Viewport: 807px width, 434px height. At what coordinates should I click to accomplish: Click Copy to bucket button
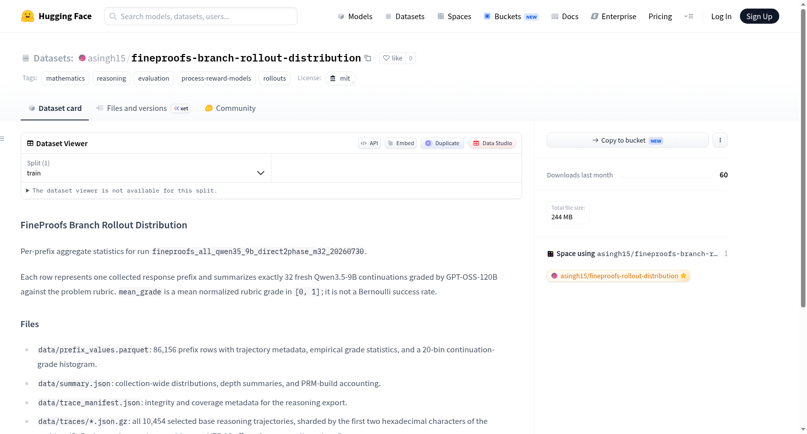(627, 140)
